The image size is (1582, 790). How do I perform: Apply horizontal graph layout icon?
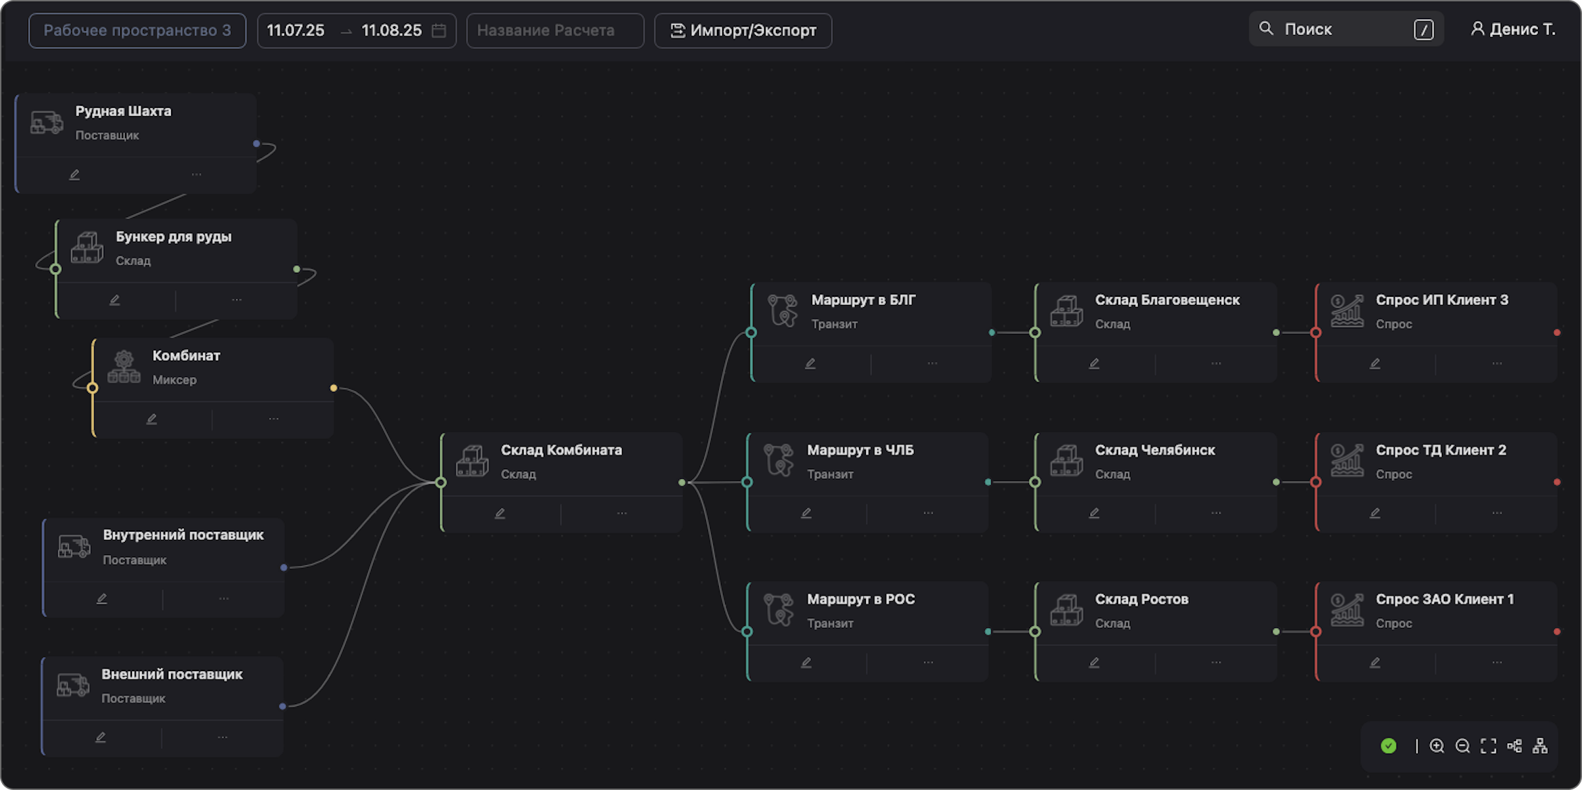pos(1514,746)
